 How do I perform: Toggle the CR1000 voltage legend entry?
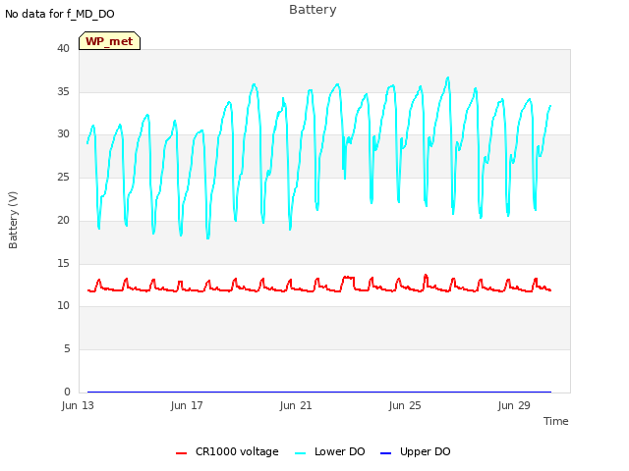click(227, 451)
